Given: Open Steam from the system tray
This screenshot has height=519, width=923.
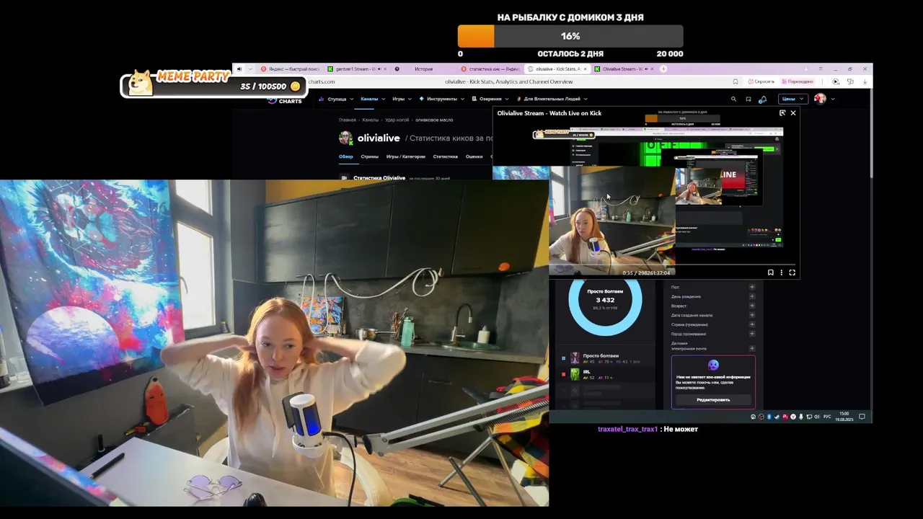Looking at the screenshot, I should (777, 417).
